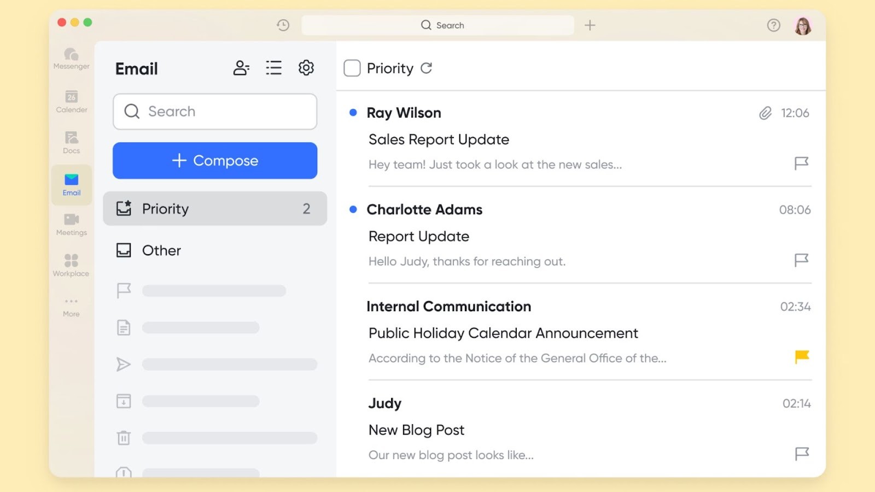Refresh the Priority inbox

pos(427,68)
